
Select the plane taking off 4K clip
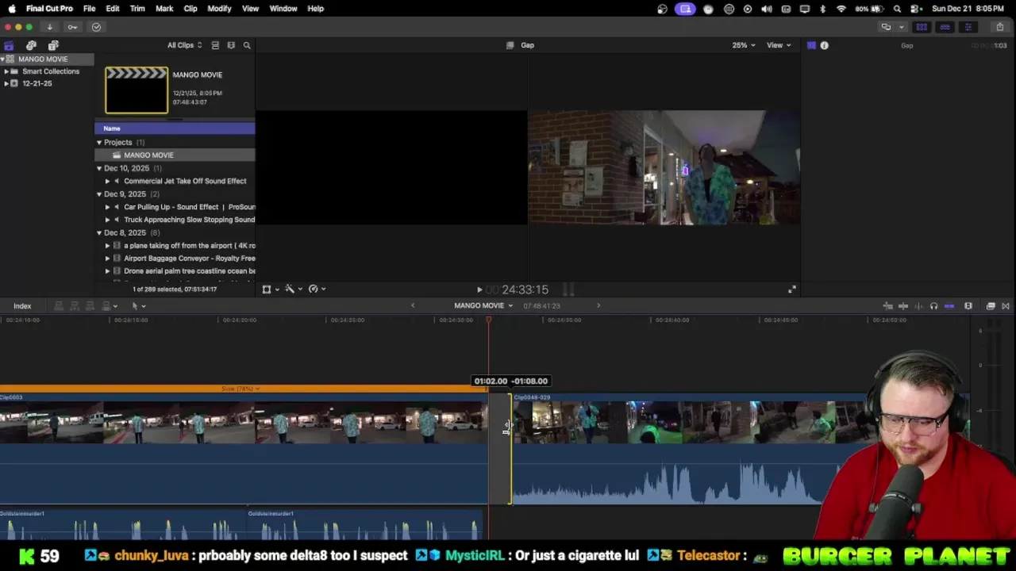[x=189, y=246]
